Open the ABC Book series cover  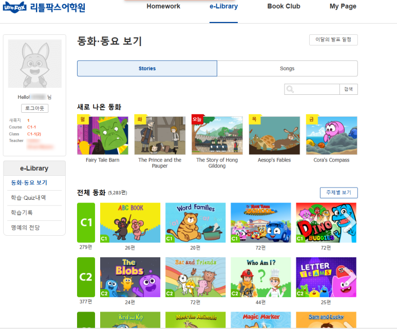(130, 222)
